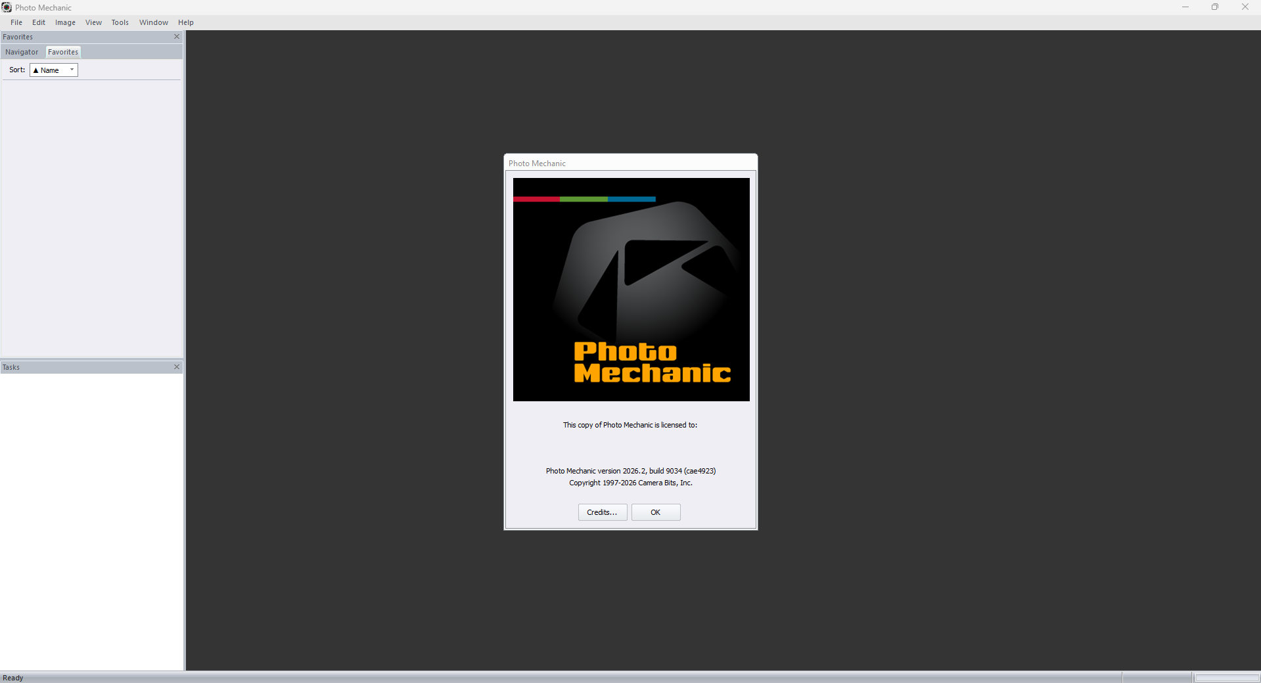Open the Edit menu

pos(39,22)
